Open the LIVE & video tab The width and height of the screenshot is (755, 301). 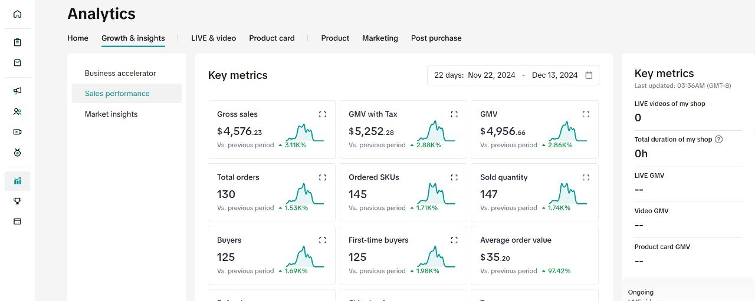214,38
